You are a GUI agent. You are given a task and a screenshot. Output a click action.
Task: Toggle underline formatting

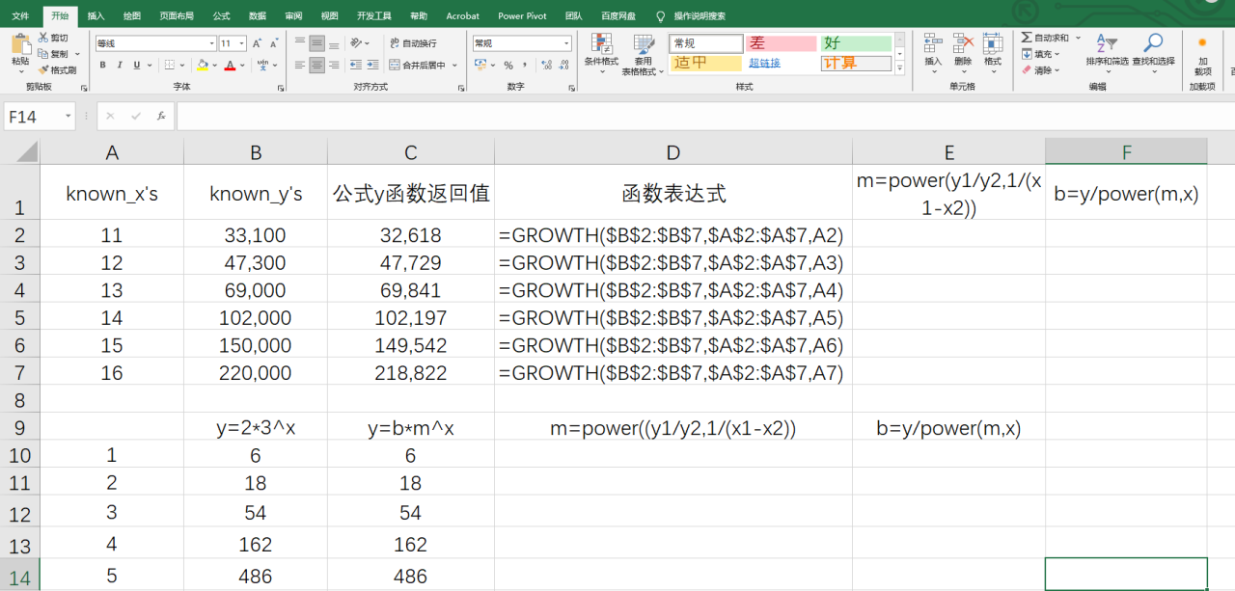(136, 66)
